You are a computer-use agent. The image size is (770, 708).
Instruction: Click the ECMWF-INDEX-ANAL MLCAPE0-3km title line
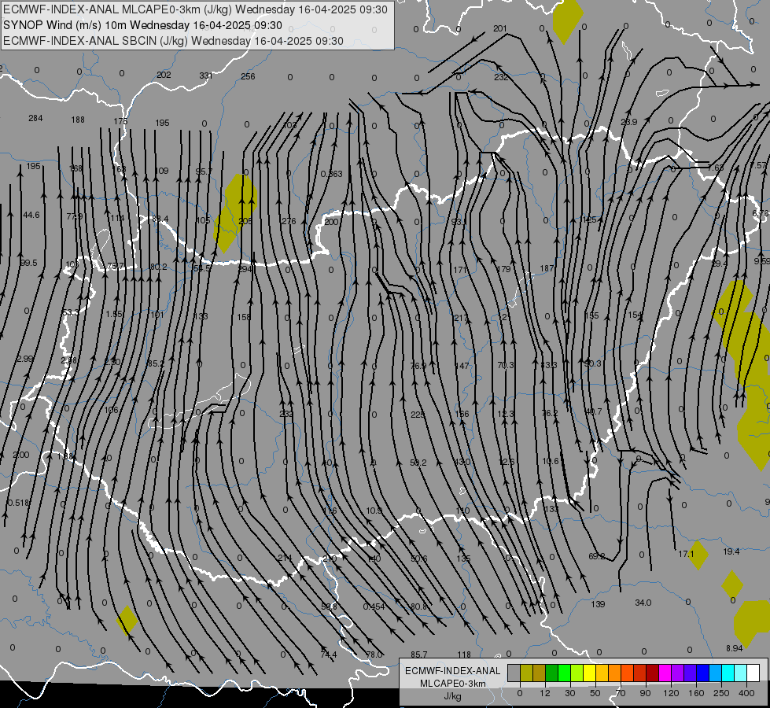coord(195,9)
